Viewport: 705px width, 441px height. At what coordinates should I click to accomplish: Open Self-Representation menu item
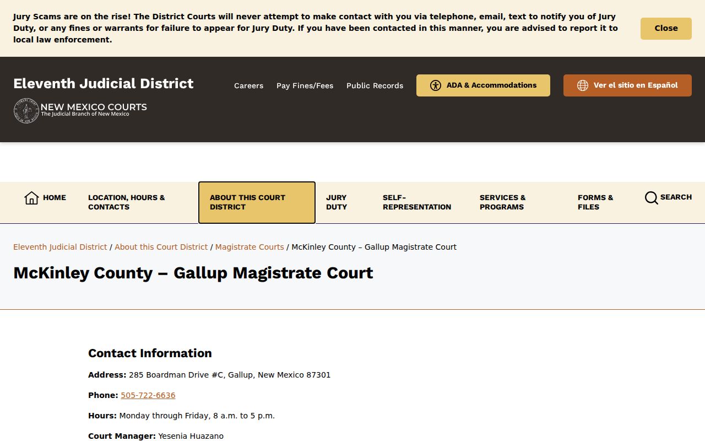pos(417,202)
